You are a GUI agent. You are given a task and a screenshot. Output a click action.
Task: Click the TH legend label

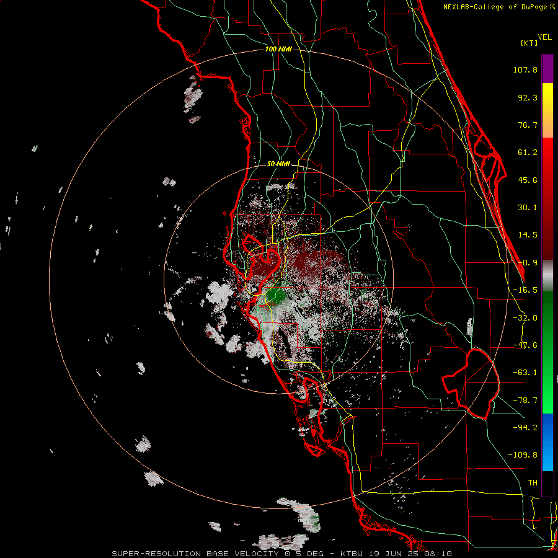tap(533, 483)
